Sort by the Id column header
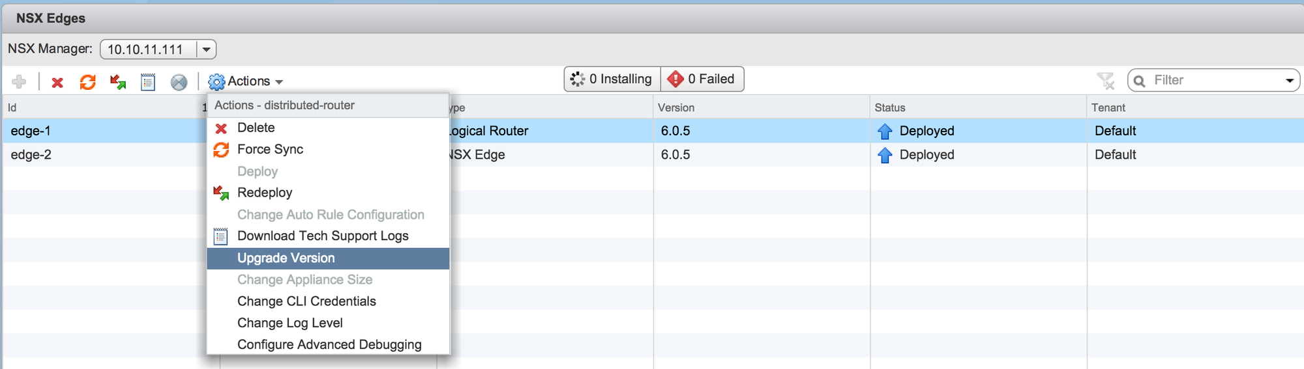The width and height of the screenshot is (1304, 369). tap(104, 107)
